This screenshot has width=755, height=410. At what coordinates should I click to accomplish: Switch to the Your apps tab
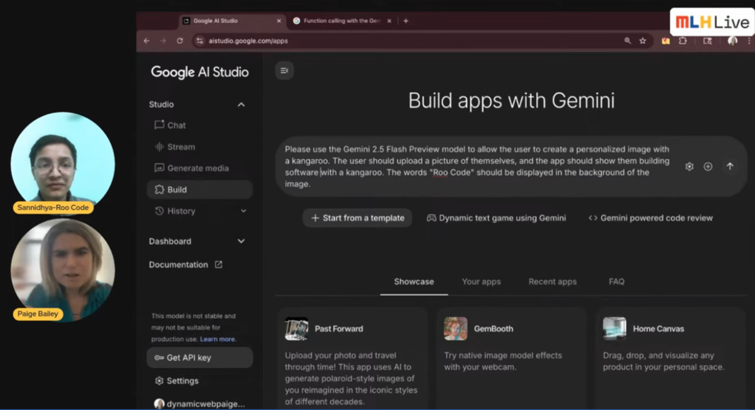click(x=481, y=282)
